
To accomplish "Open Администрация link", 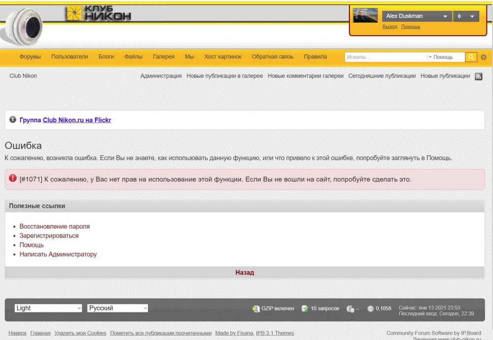I will pos(161,76).
